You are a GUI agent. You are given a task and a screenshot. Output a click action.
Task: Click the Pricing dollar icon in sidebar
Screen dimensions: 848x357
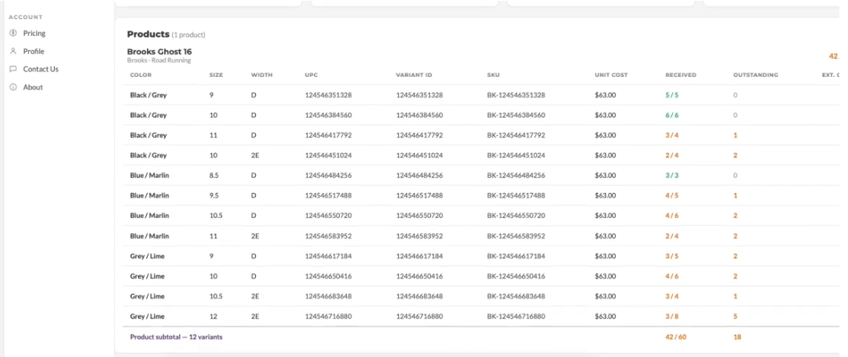[13, 33]
